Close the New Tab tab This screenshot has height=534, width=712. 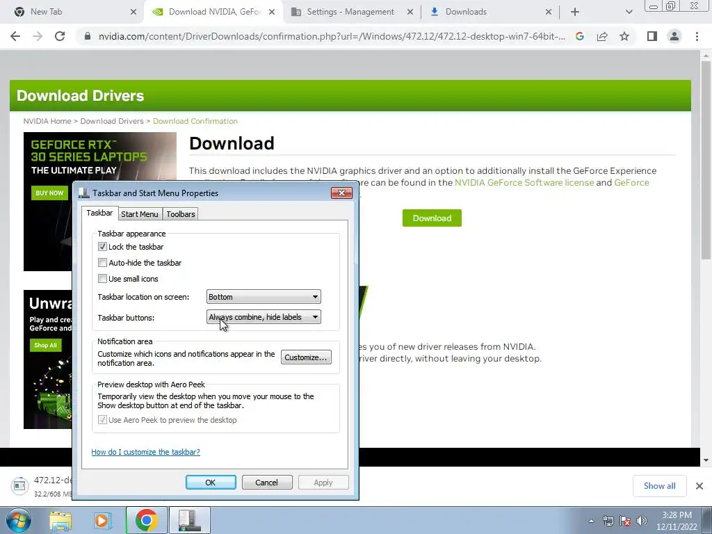(x=133, y=12)
